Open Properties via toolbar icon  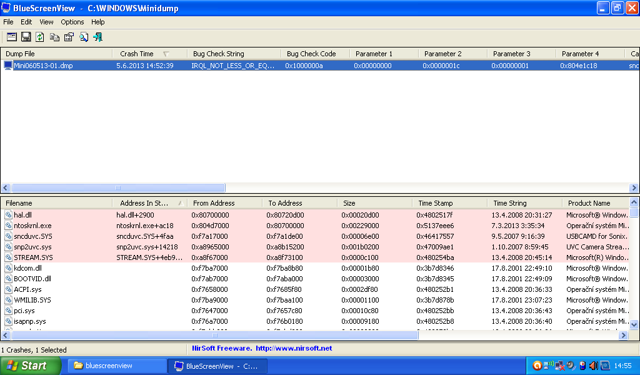pyautogui.click(x=69, y=37)
